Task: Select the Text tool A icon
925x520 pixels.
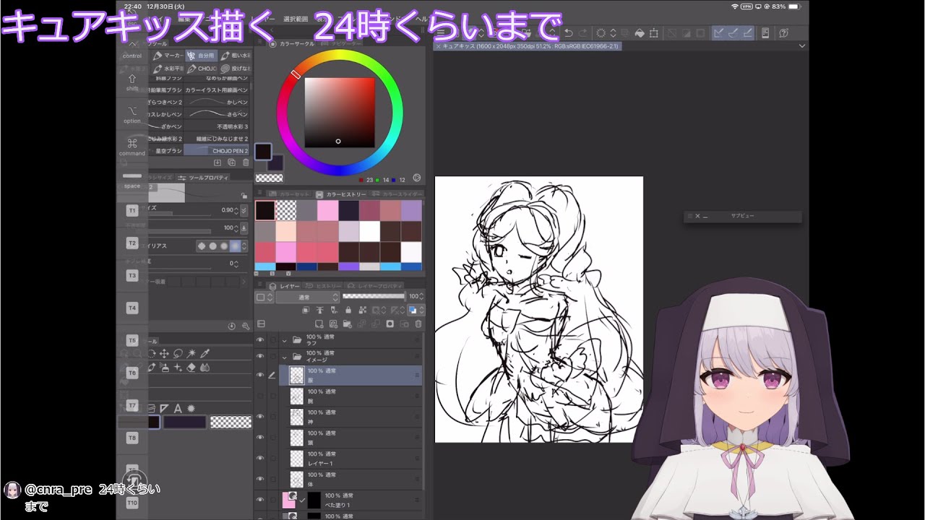Action: pyautogui.click(x=178, y=409)
